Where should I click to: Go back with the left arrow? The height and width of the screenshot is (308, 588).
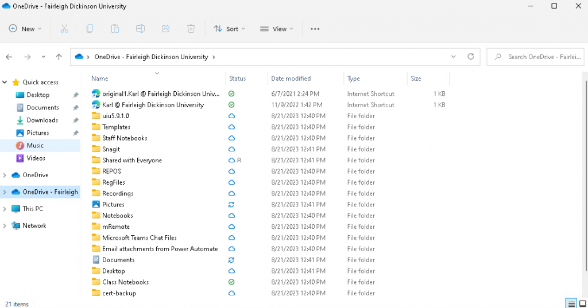(9, 57)
